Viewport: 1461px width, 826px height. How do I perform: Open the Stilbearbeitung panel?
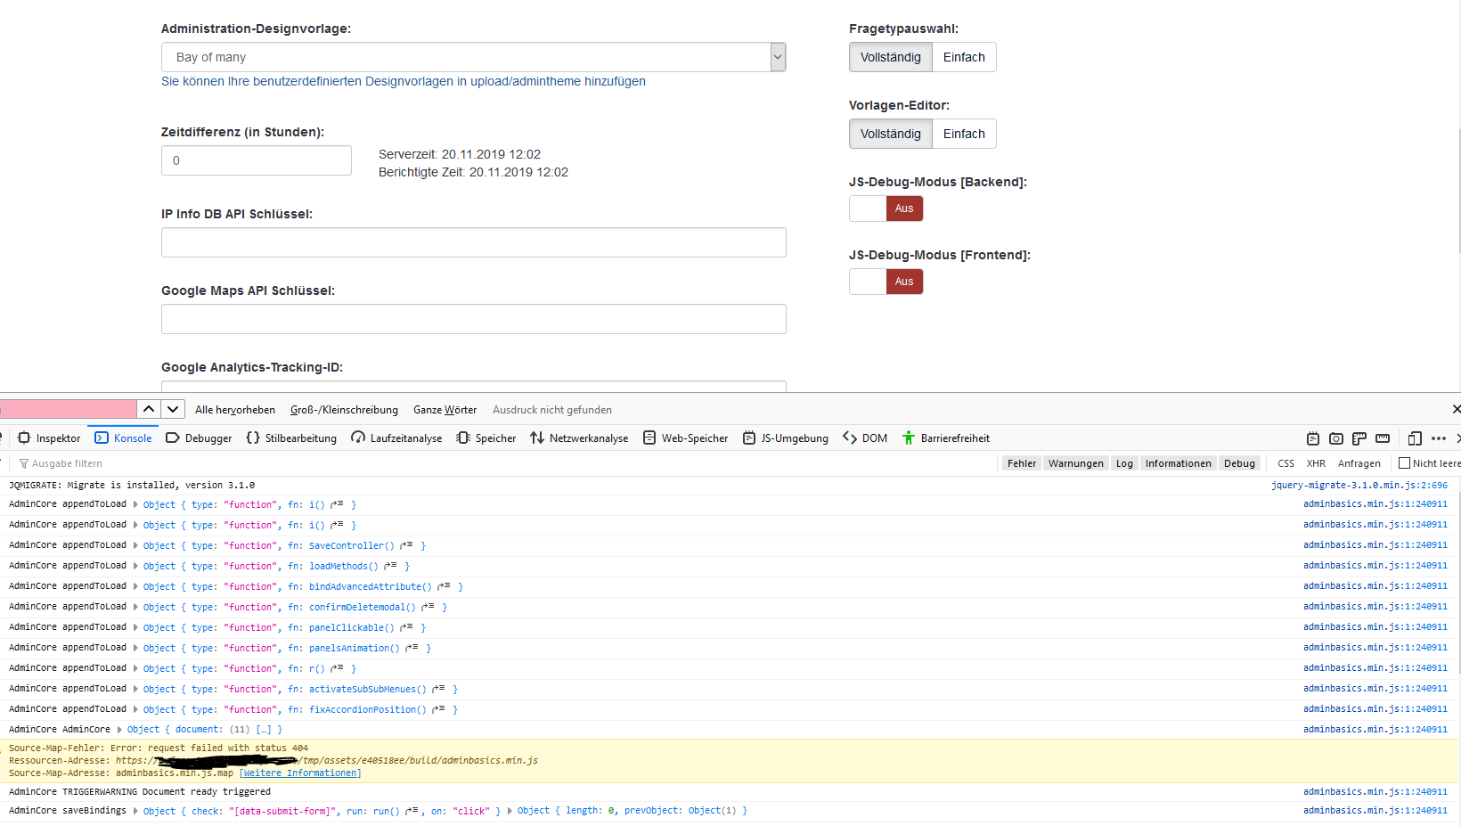pos(291,438)
